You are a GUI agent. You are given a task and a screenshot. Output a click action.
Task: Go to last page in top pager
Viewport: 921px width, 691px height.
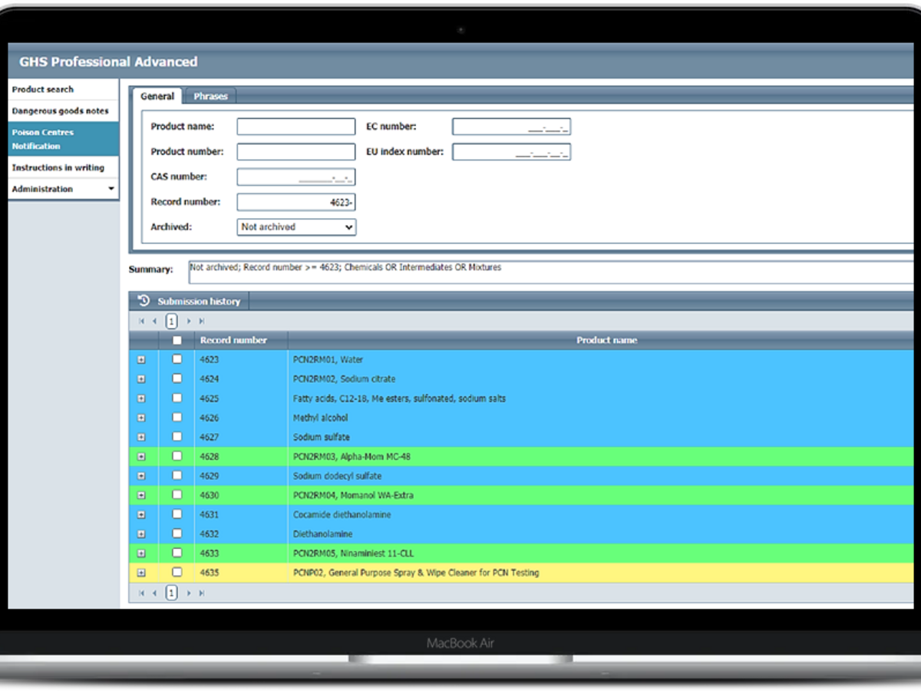click(202, 321)
